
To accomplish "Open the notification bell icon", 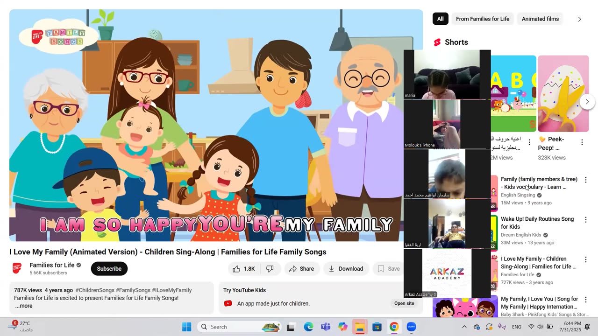I will (x=587, y=327).
